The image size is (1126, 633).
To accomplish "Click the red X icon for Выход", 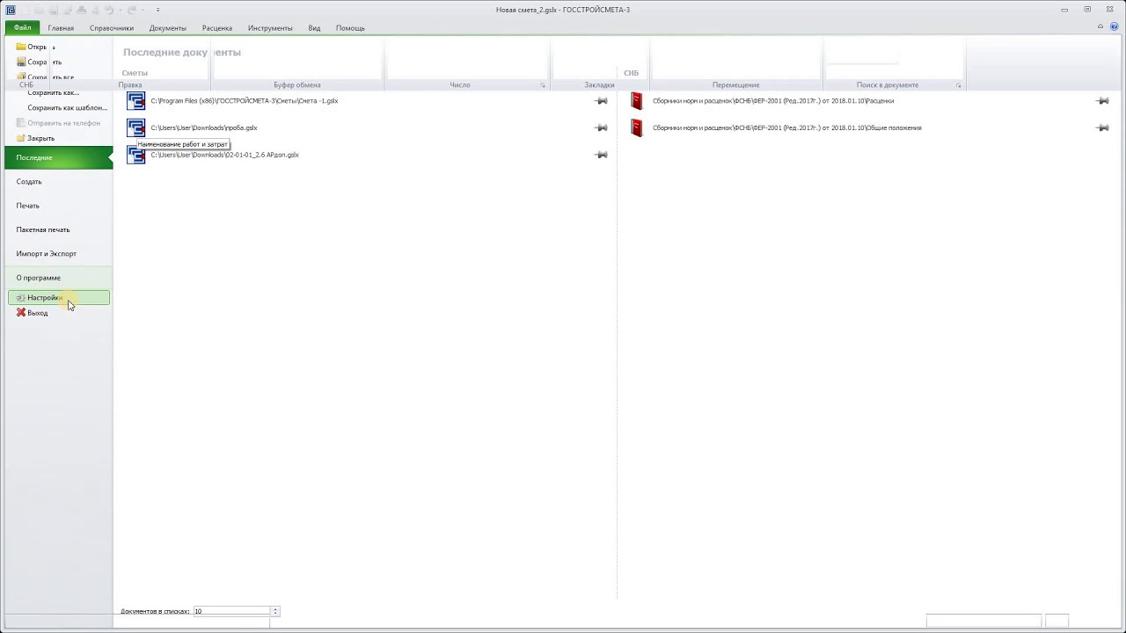I will (21, 313).
